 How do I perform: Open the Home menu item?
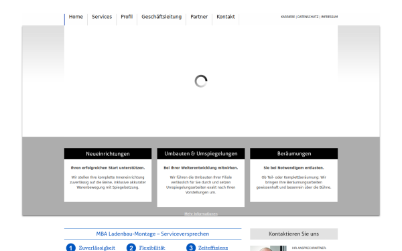76,17
